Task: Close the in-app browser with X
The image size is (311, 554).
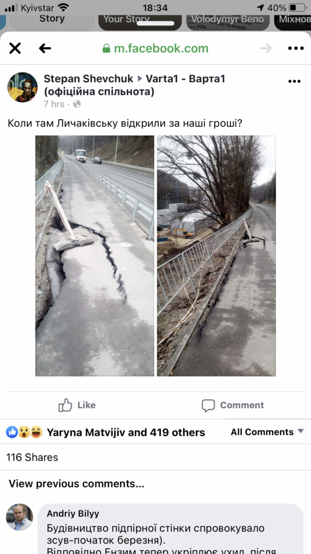Action: (15, 48)
